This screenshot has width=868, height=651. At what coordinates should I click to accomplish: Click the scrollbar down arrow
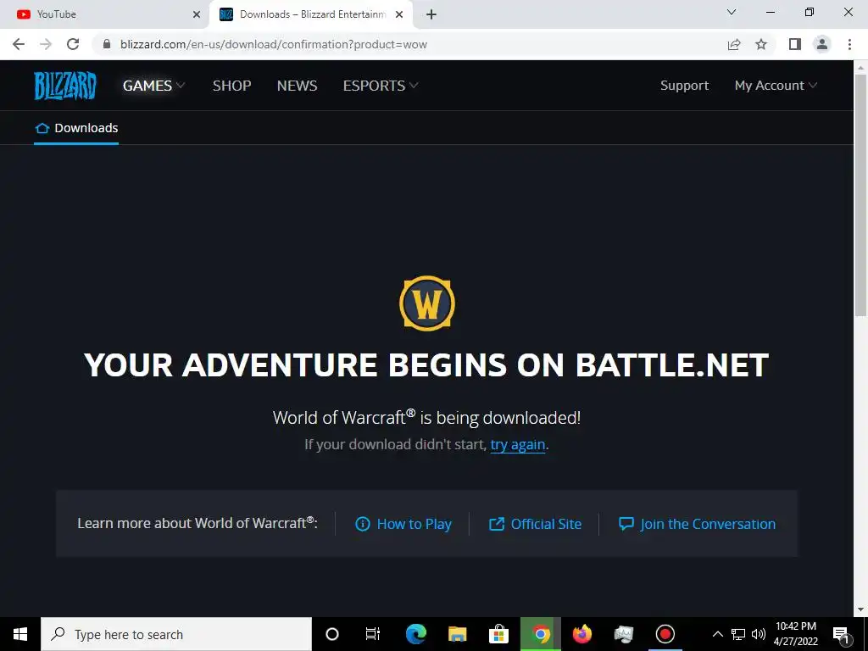point(861,610)
